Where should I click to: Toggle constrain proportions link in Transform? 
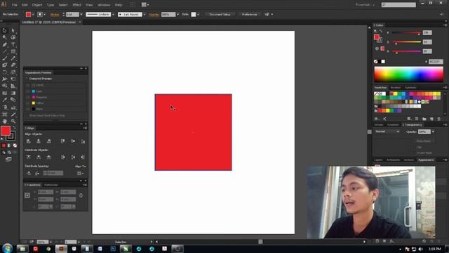(x=81, y=195)
